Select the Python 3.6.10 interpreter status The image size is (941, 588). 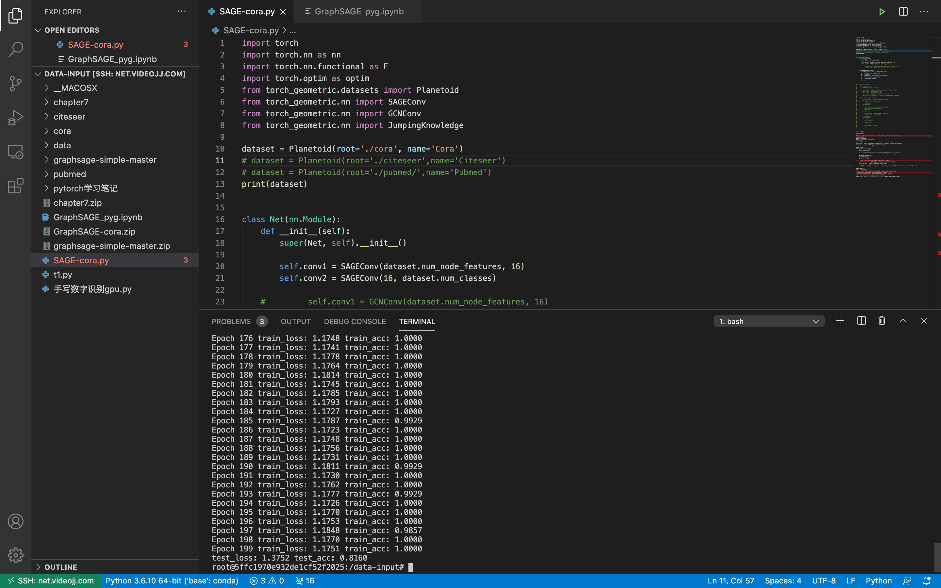172,580
